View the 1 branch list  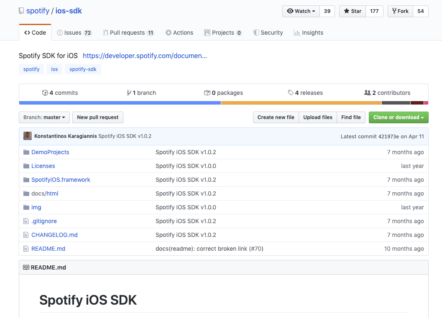141,93
